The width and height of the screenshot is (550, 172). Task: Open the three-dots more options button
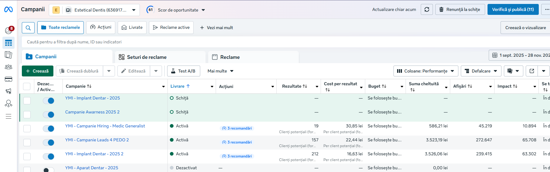coord(547,9)
